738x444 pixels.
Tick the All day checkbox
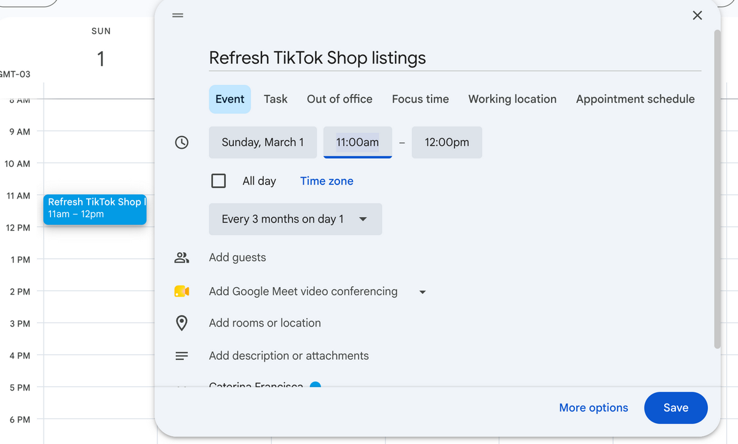[218, 181]
